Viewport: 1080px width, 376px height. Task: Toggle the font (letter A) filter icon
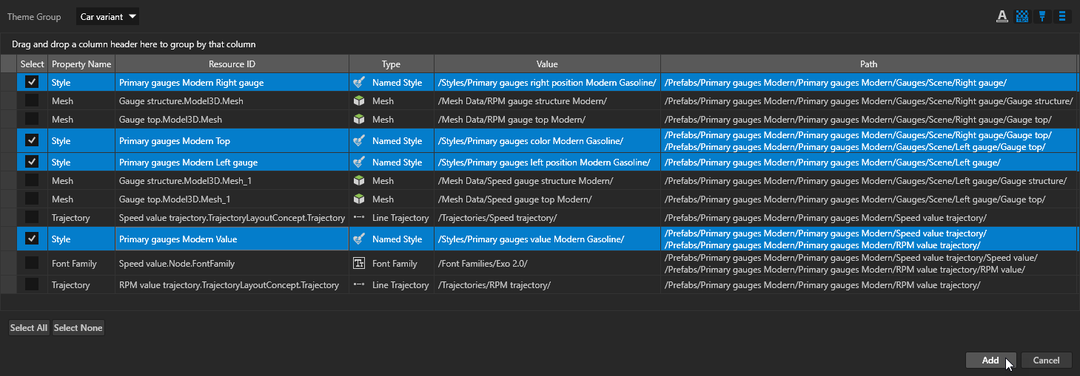click(1002, 16)
